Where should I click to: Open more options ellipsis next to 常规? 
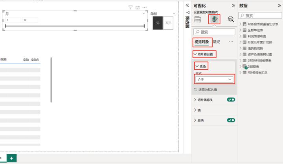pos(231,42)
